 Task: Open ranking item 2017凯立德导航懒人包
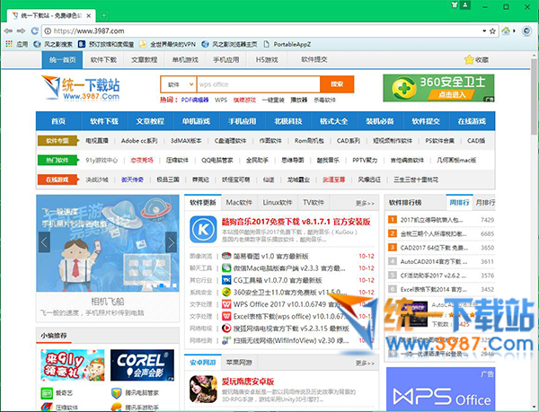pyautogui.click(x=431, y=220)
